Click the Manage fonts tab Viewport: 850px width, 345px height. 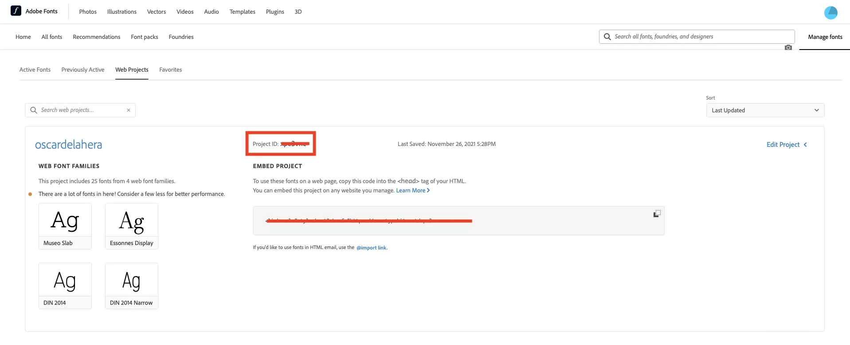825,37
